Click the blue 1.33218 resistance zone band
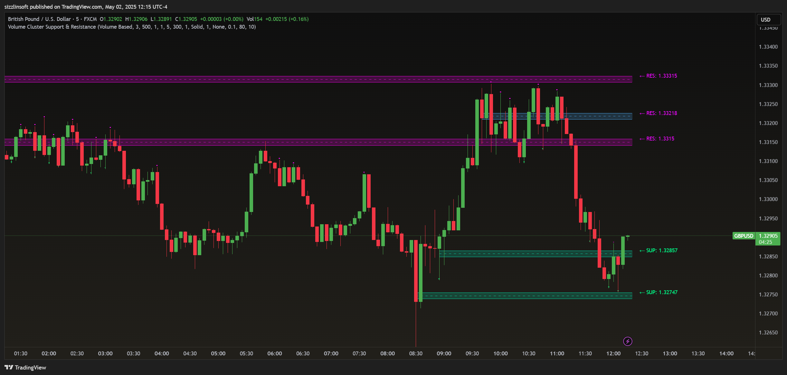Image resolution: width=787 pixels, height=375 pixels. [557, 116]
